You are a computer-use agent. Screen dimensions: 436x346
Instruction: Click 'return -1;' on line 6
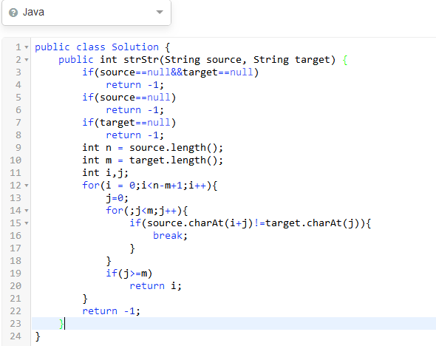(134, 110)
